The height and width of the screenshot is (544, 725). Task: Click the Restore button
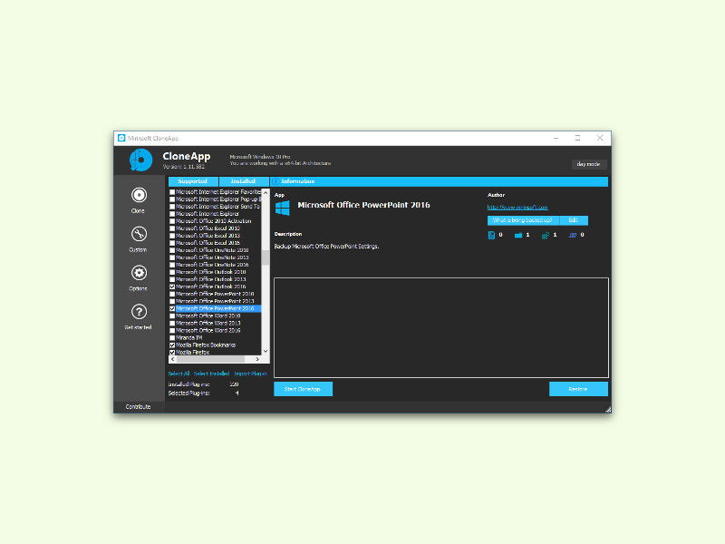[578, 389]
